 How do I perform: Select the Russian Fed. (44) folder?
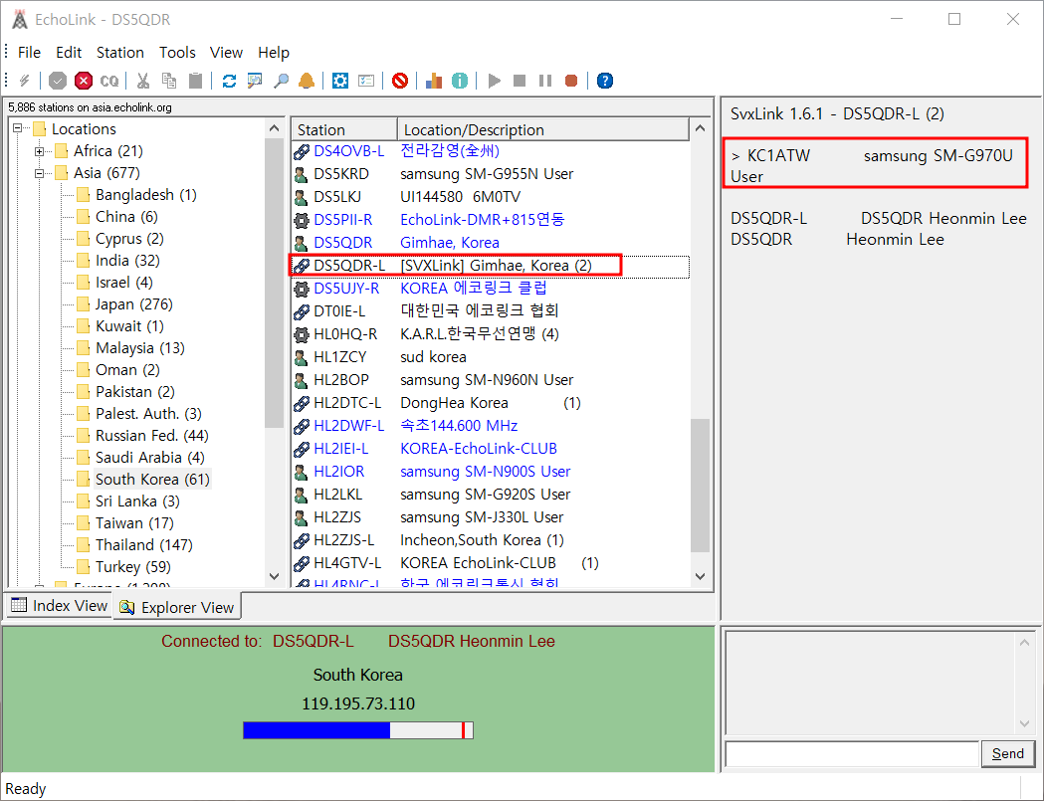152,436
